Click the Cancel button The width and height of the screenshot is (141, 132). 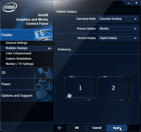(x=97, y=128)
